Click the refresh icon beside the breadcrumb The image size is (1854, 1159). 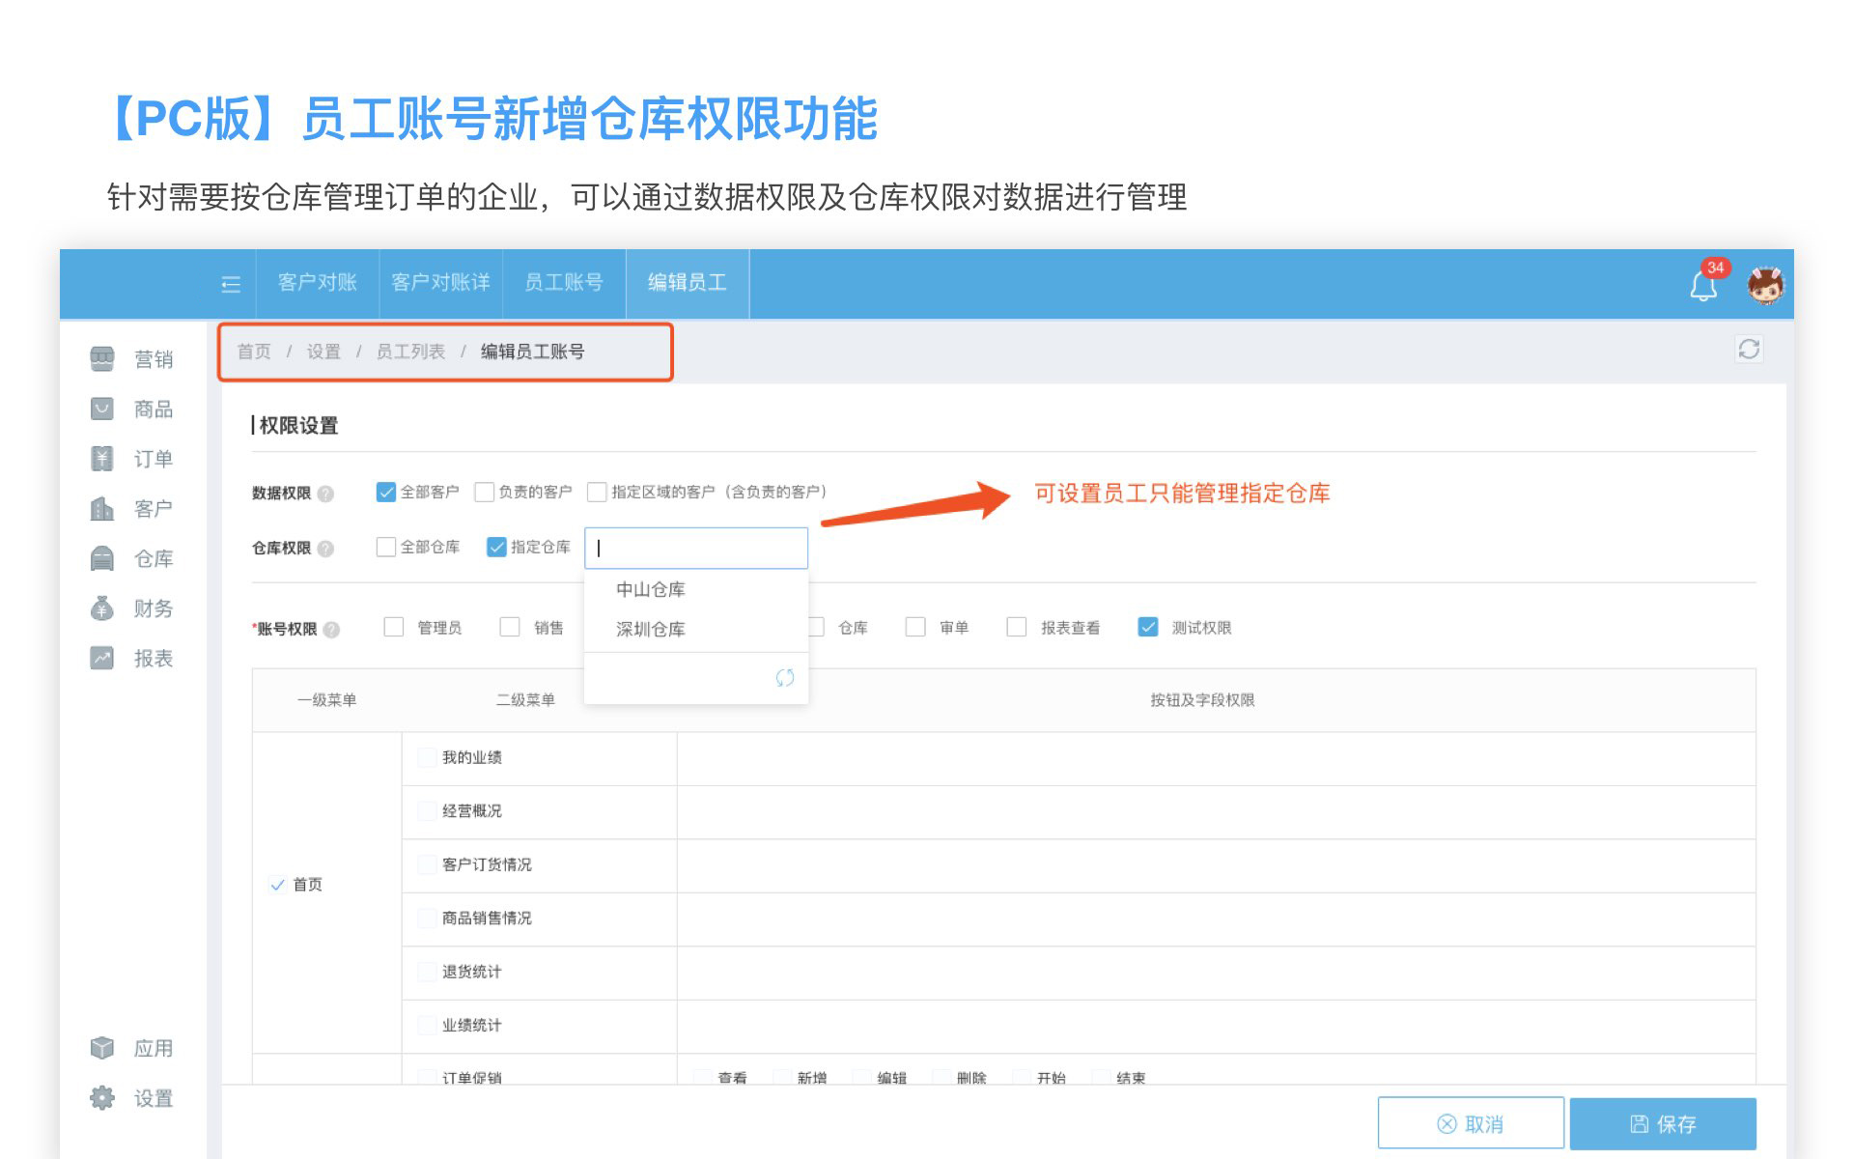(1749, 350)
